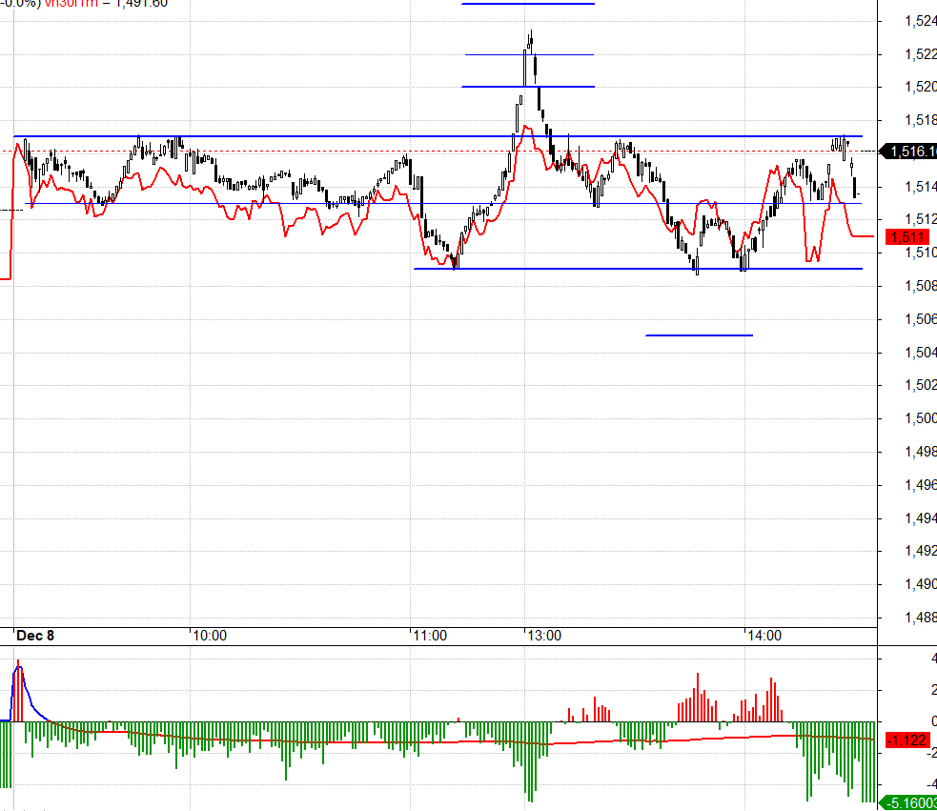Click the 1,506 price axis label

[x=921, y=319]
